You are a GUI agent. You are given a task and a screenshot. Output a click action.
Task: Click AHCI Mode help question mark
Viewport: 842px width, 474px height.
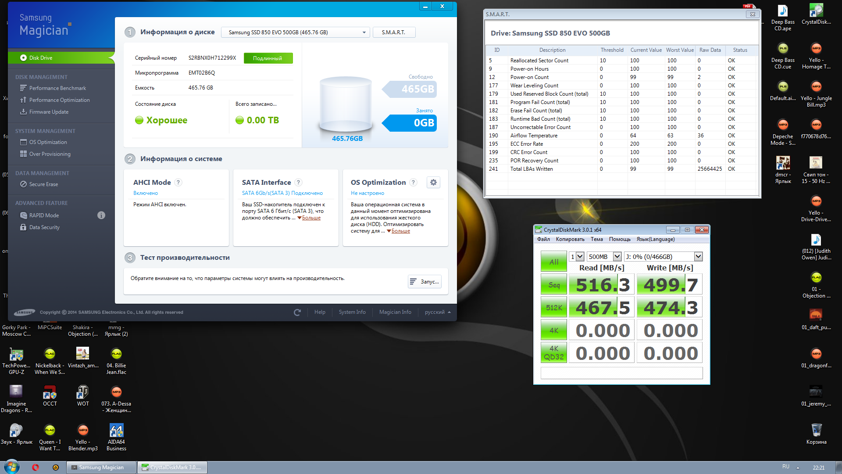[x=178, y=183]
